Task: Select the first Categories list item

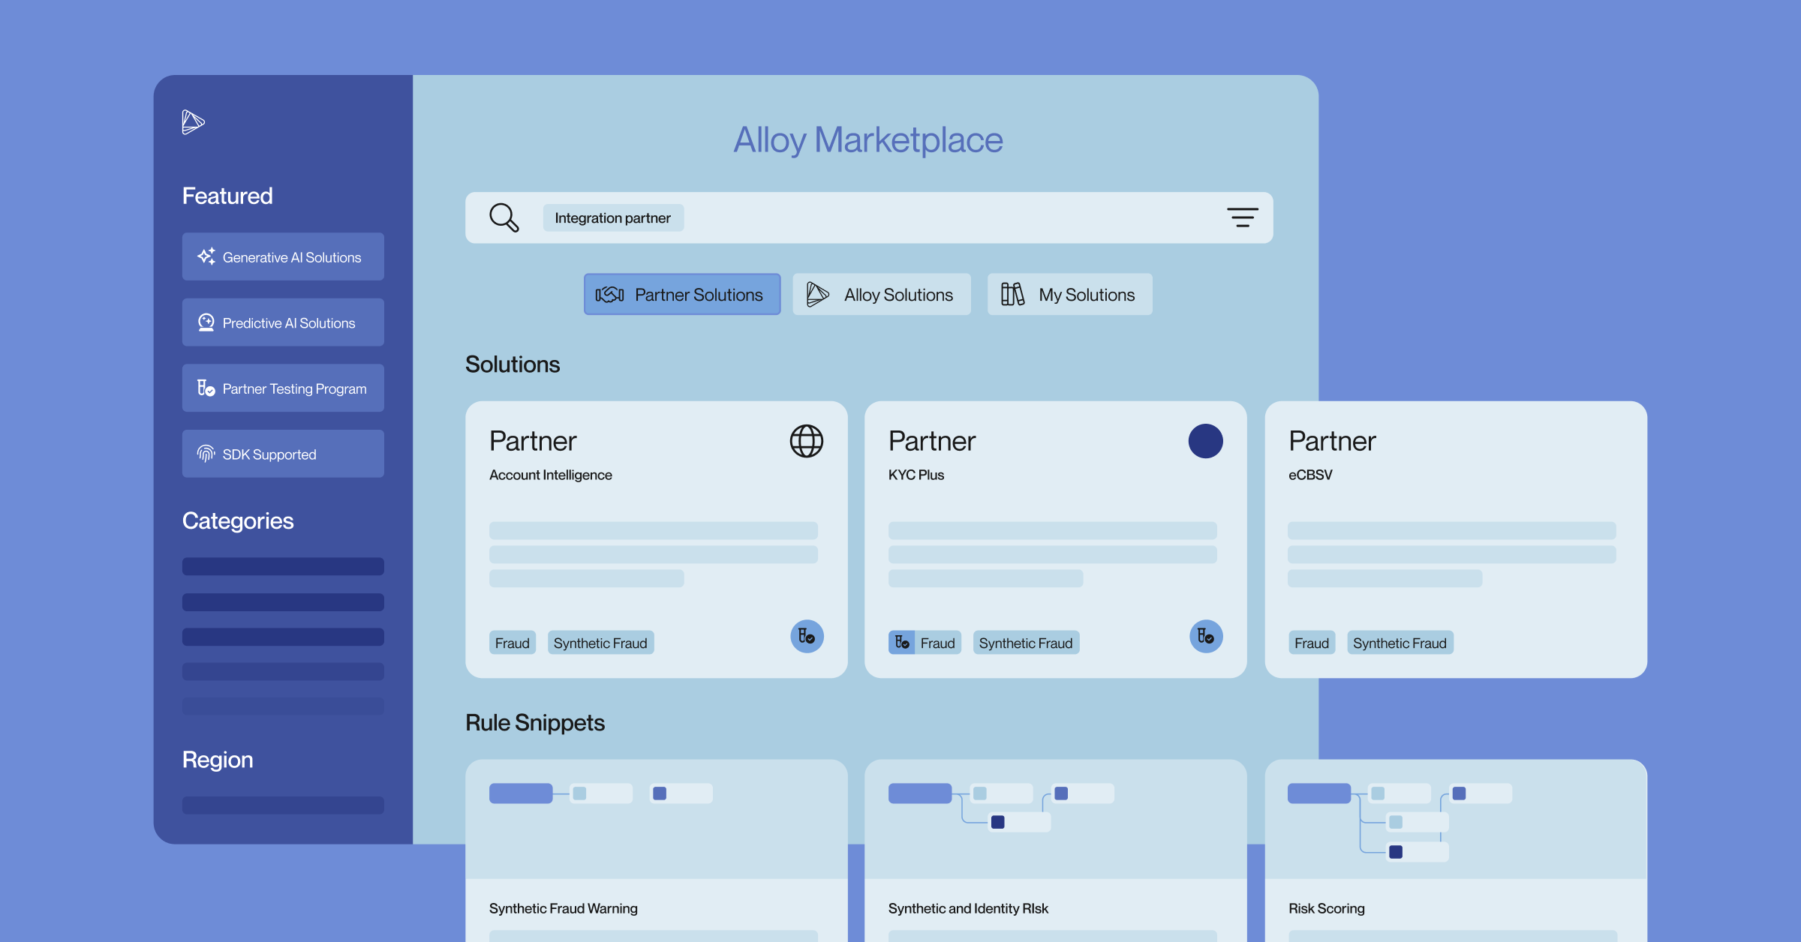Action: point(283,566)
